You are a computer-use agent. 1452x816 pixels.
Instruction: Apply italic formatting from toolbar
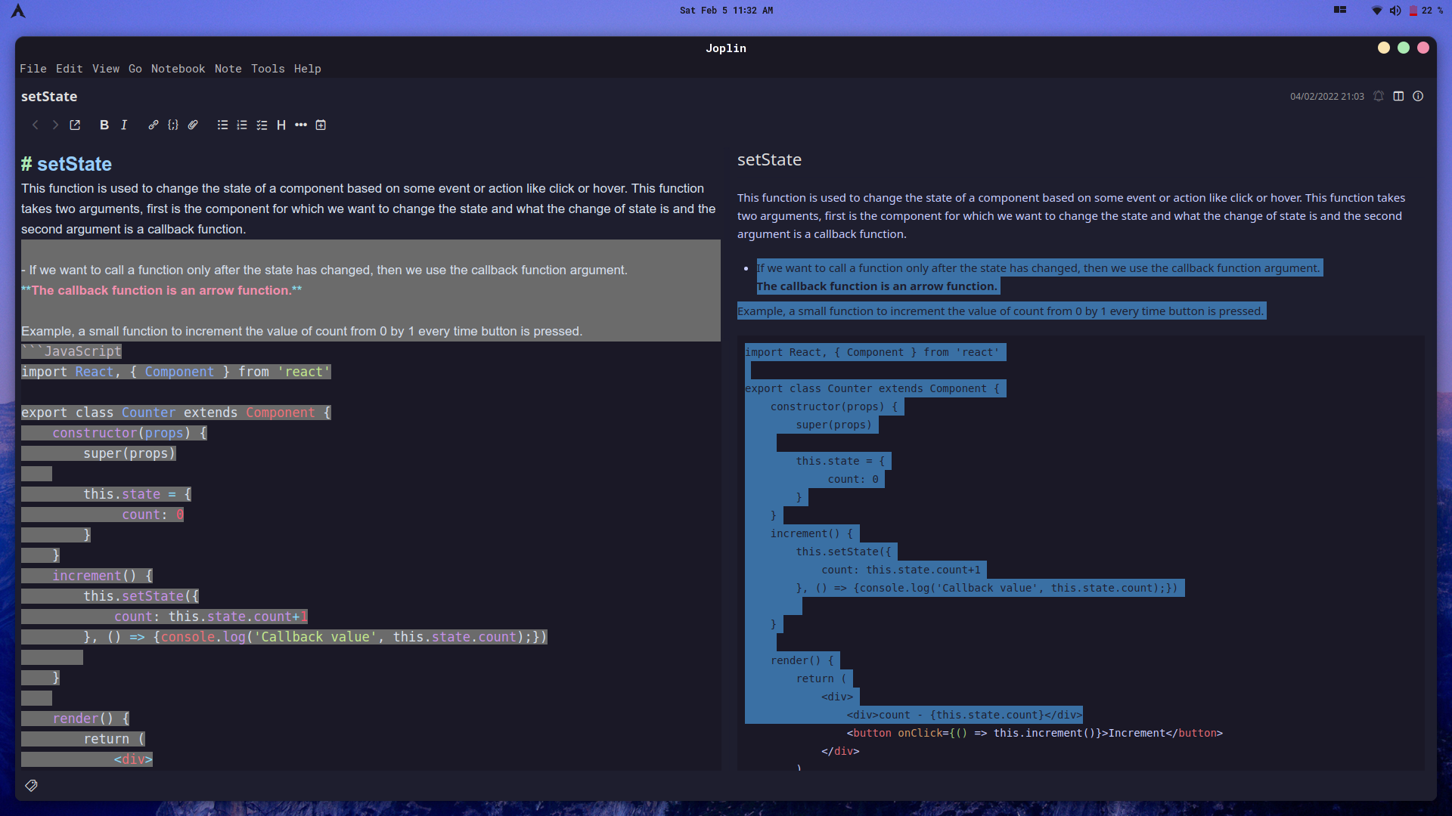tap(124, 125)
